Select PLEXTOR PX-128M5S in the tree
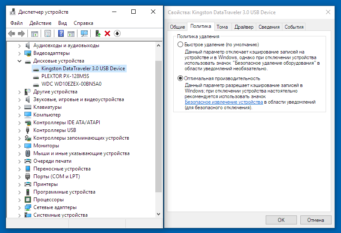341x233 pixels. pyautogui.click(x=65, y=76)
